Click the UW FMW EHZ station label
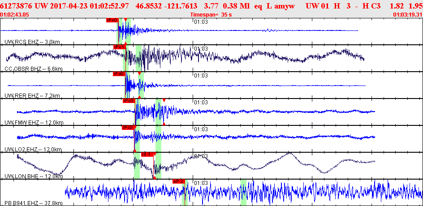The image size is (423, 206). [34, 123]
